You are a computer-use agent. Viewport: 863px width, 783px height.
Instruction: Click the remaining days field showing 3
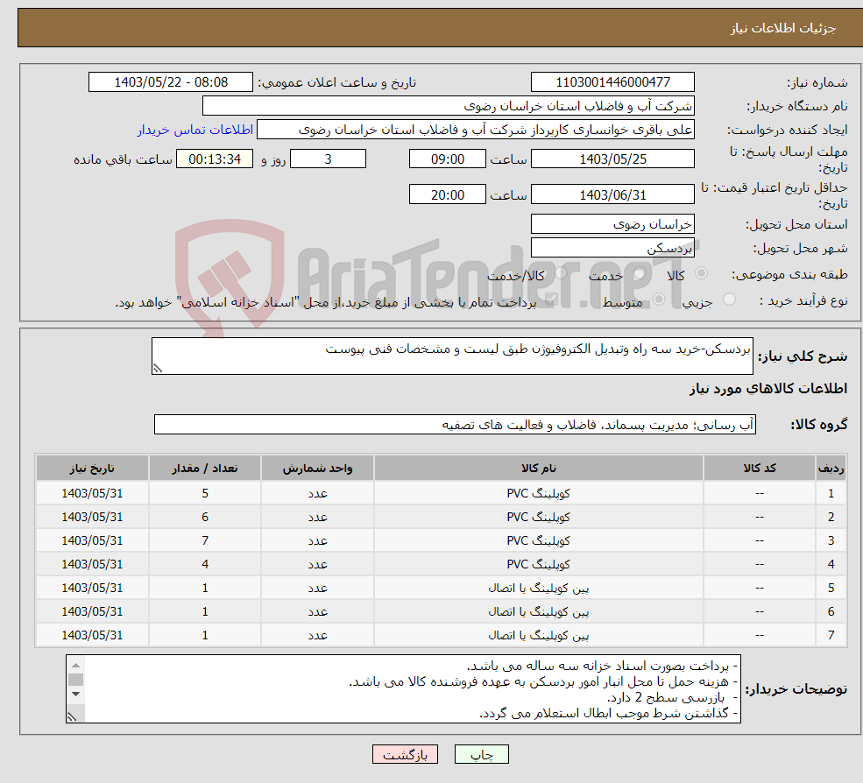(x=328, y=159)
